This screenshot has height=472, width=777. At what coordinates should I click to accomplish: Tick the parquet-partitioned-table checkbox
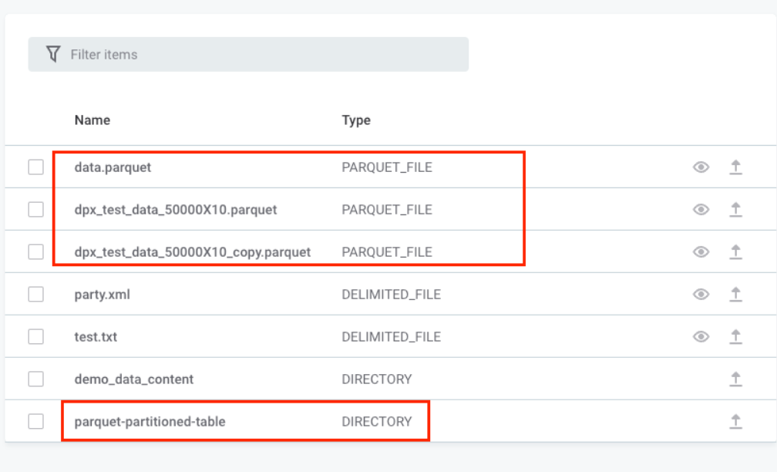(x=36, y=421)
